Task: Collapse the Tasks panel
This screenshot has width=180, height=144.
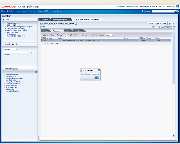Action: [x=3, y=20]
